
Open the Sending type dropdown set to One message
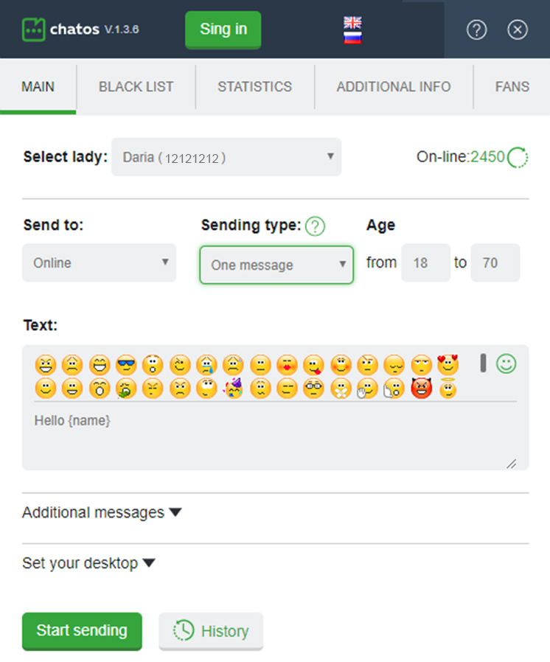pos(276,265)
